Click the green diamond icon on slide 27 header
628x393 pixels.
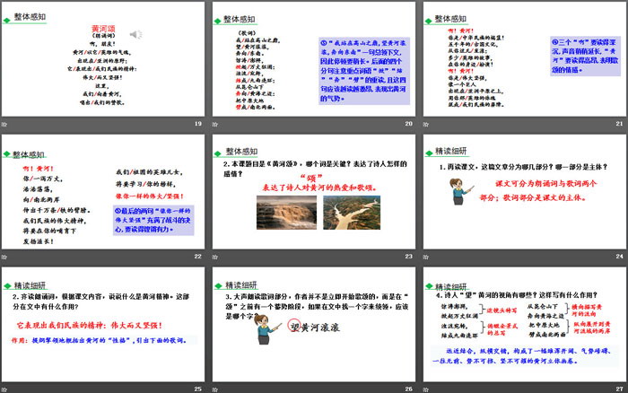[x=427, y=280]
